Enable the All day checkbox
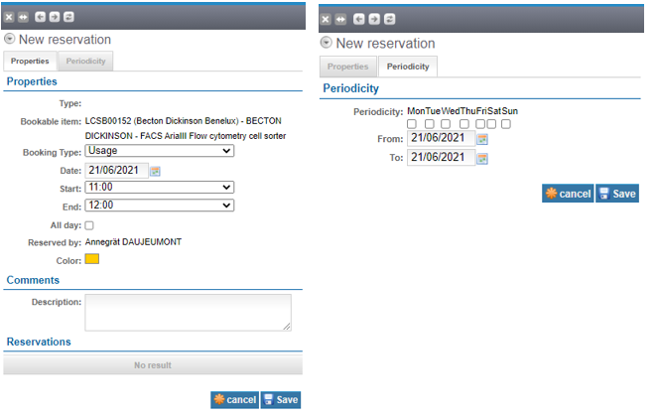 pos(89,225)
